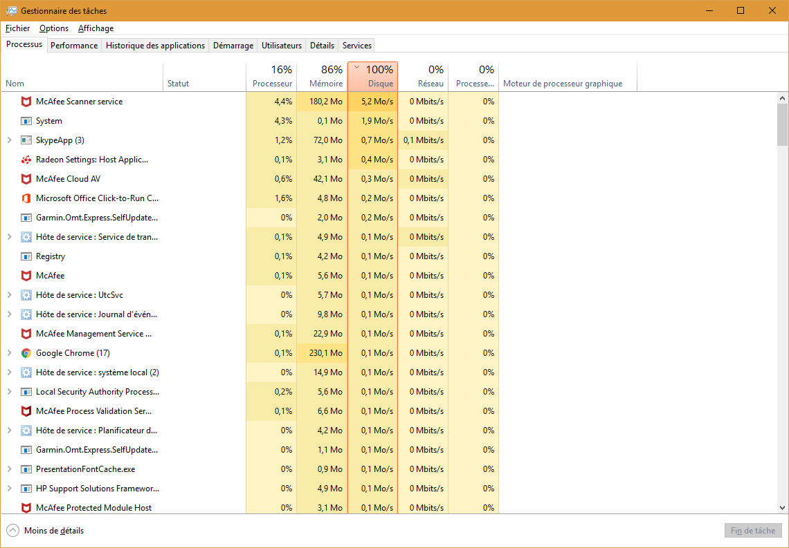Click the Registry process icon
The width and height of the screenshot is (789, 548).
click(x=26, y=256)
